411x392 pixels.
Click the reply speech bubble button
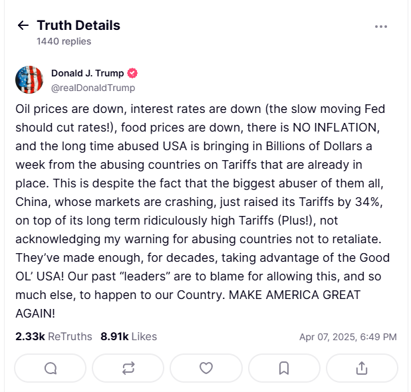(50, 368)
